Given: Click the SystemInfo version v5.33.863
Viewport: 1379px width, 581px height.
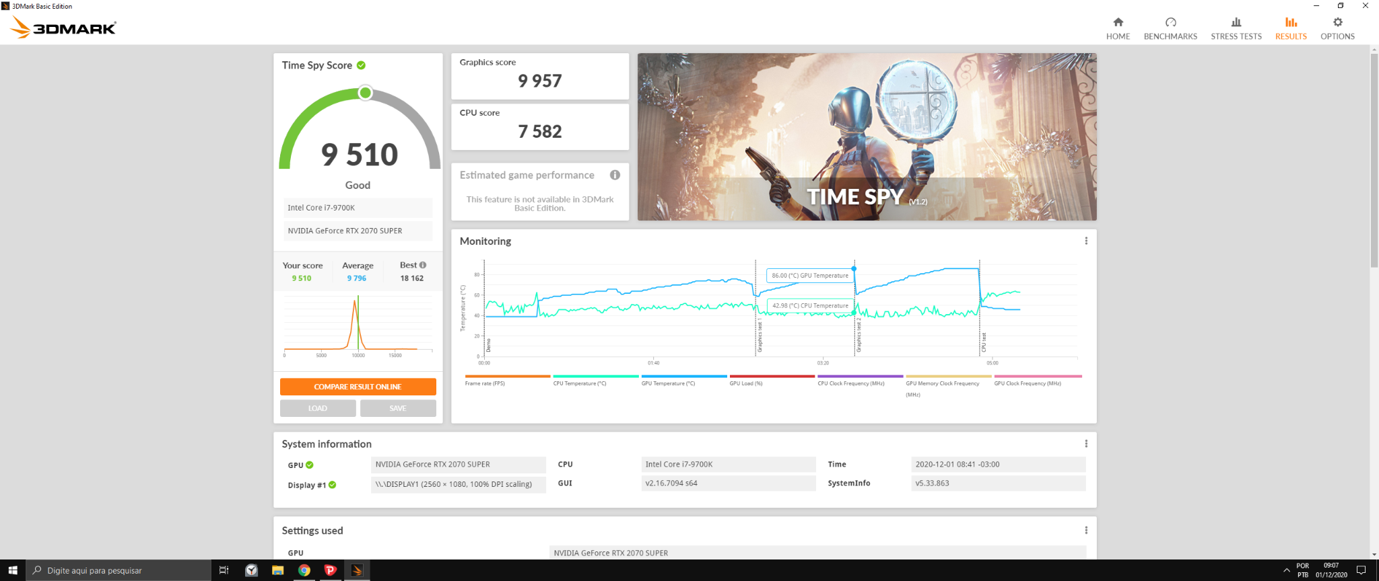Looking at the screenshot, I should click(998, 483).
